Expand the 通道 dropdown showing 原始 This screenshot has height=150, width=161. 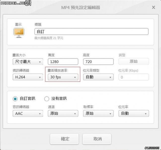(x=63, y=113)
